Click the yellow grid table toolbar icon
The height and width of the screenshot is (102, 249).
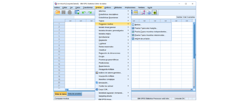tap(136, 12)
